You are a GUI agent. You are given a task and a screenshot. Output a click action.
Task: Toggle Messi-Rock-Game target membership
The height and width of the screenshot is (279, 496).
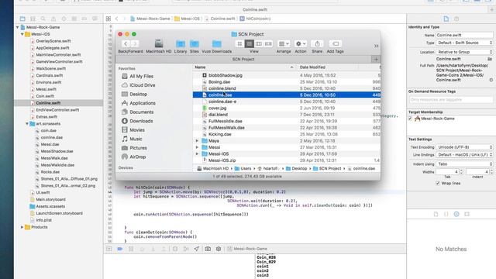(x=410, y=119)
